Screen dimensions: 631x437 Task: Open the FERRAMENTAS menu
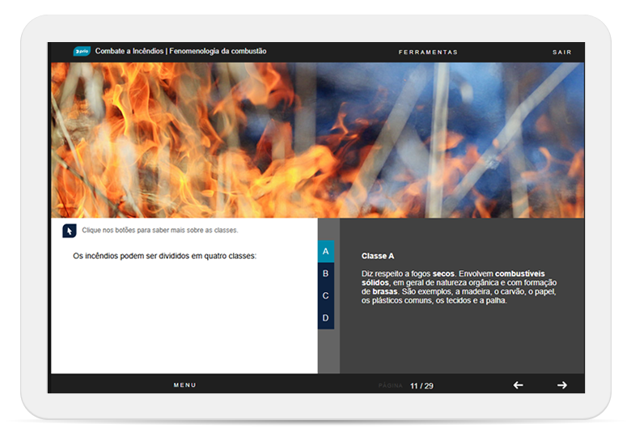click(428, 52)
